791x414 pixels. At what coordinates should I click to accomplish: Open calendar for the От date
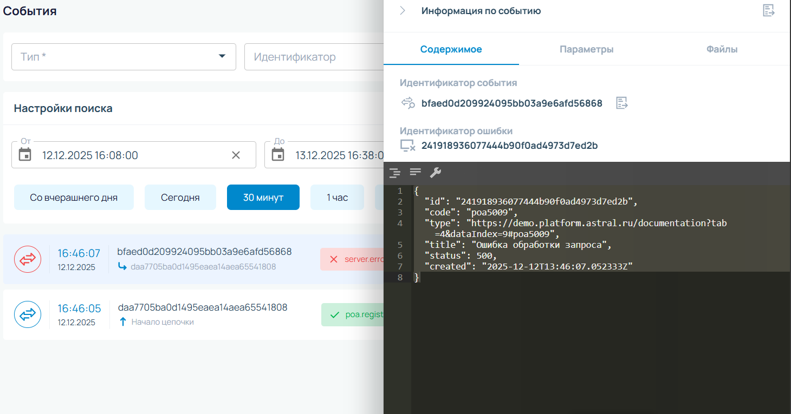[25, 155]
